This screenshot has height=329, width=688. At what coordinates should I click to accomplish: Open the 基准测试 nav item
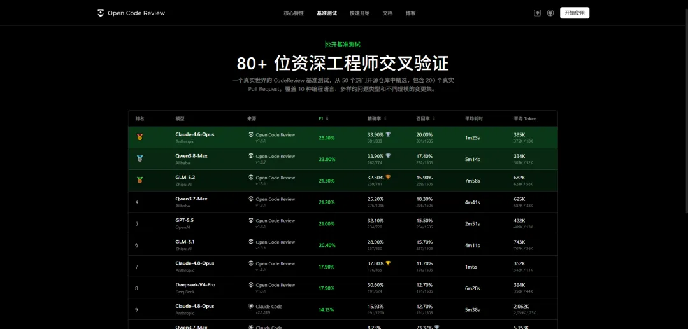click(x=327, y=13)
